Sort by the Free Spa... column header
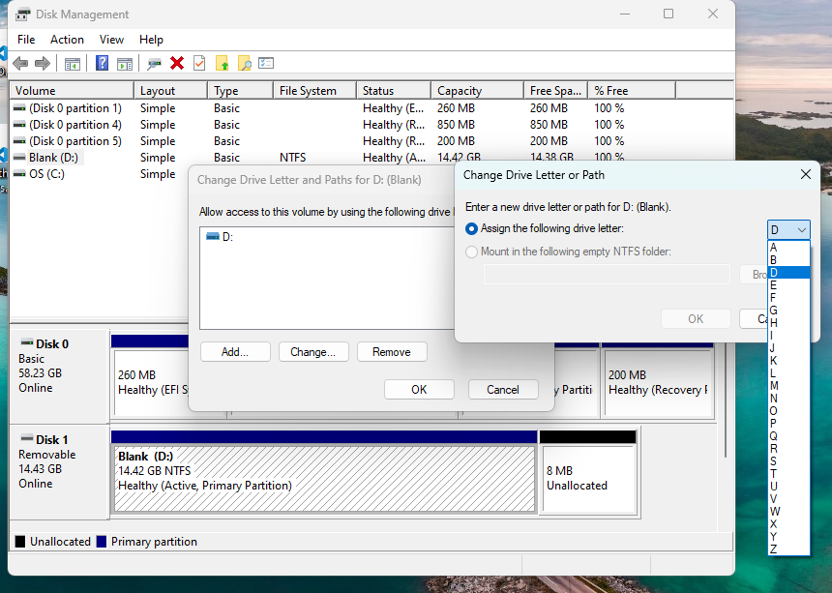 coord(555,91)
